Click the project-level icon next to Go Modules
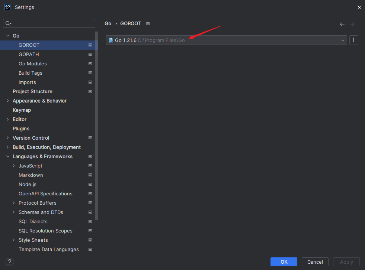 [x=90, y=64]
